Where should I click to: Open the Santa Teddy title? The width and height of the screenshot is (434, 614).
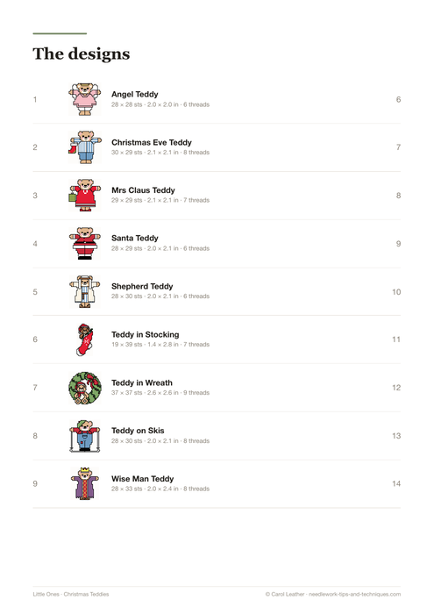point(135,238)
